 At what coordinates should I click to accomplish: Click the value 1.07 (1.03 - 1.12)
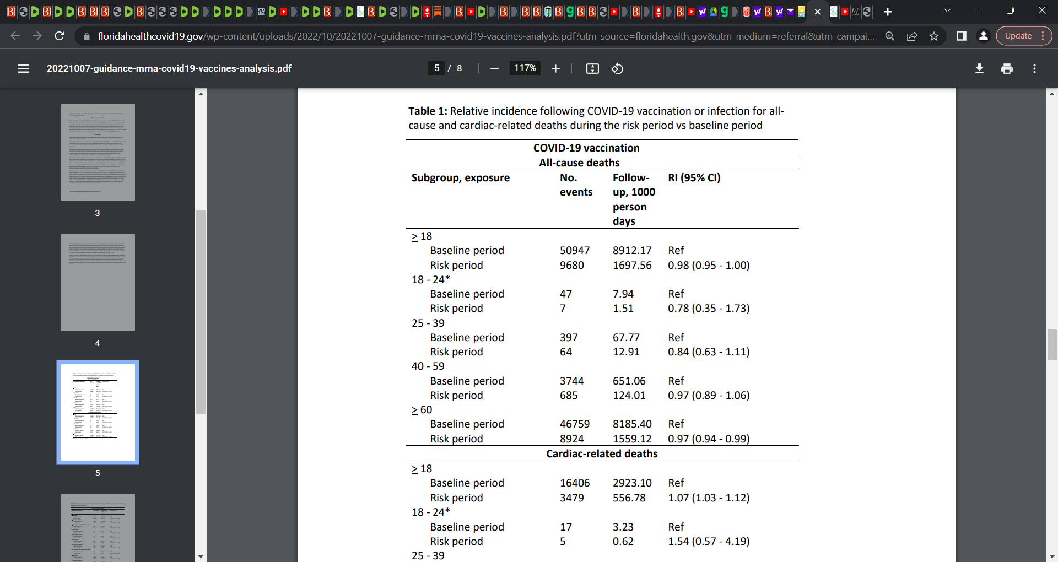(x=709, y=498)
